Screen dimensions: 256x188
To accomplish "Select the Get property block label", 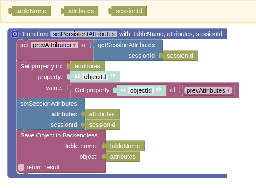I will tap(92, 90).
